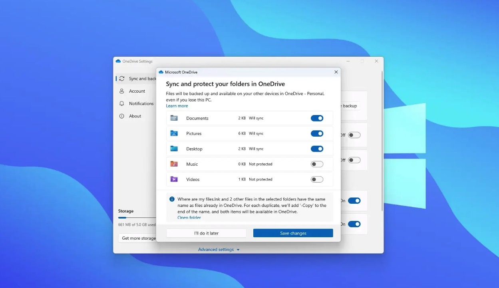Expand Advanced settings in OneDrive Settings

coord(219,250)
